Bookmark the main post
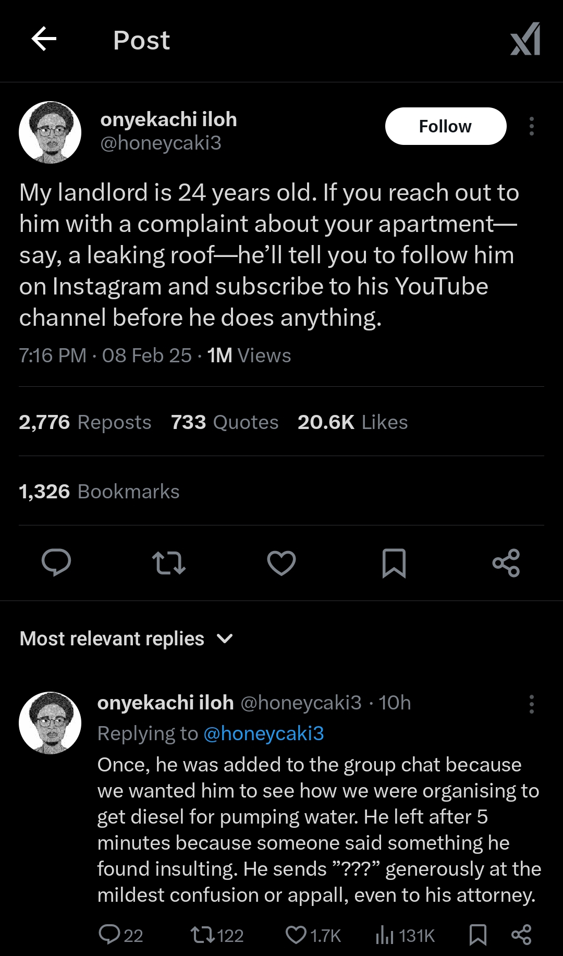 coord(394,563)
